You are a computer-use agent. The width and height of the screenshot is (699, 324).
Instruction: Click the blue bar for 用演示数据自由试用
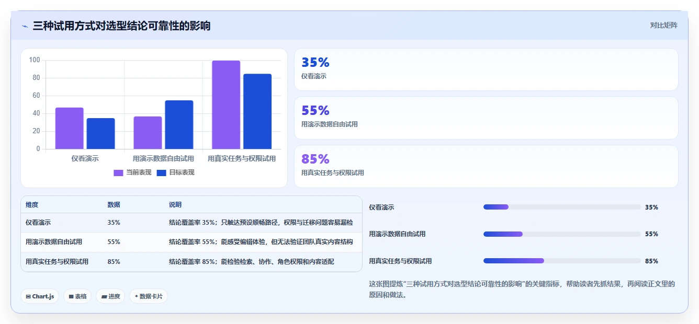click(x=179, y=124)
